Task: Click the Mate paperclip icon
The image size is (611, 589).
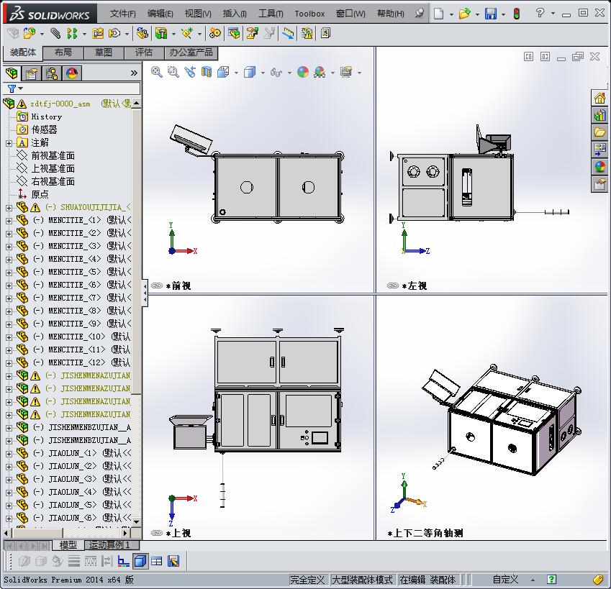Action: pos(55,34)
